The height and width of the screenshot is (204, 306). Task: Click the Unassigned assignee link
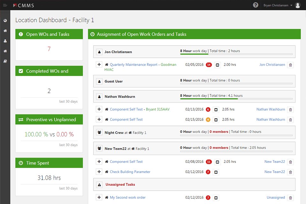point(276,198)
